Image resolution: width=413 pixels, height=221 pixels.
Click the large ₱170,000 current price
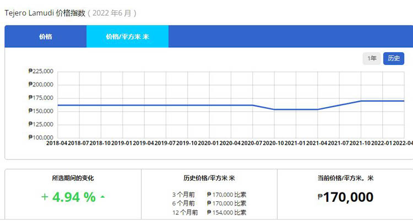345,197
